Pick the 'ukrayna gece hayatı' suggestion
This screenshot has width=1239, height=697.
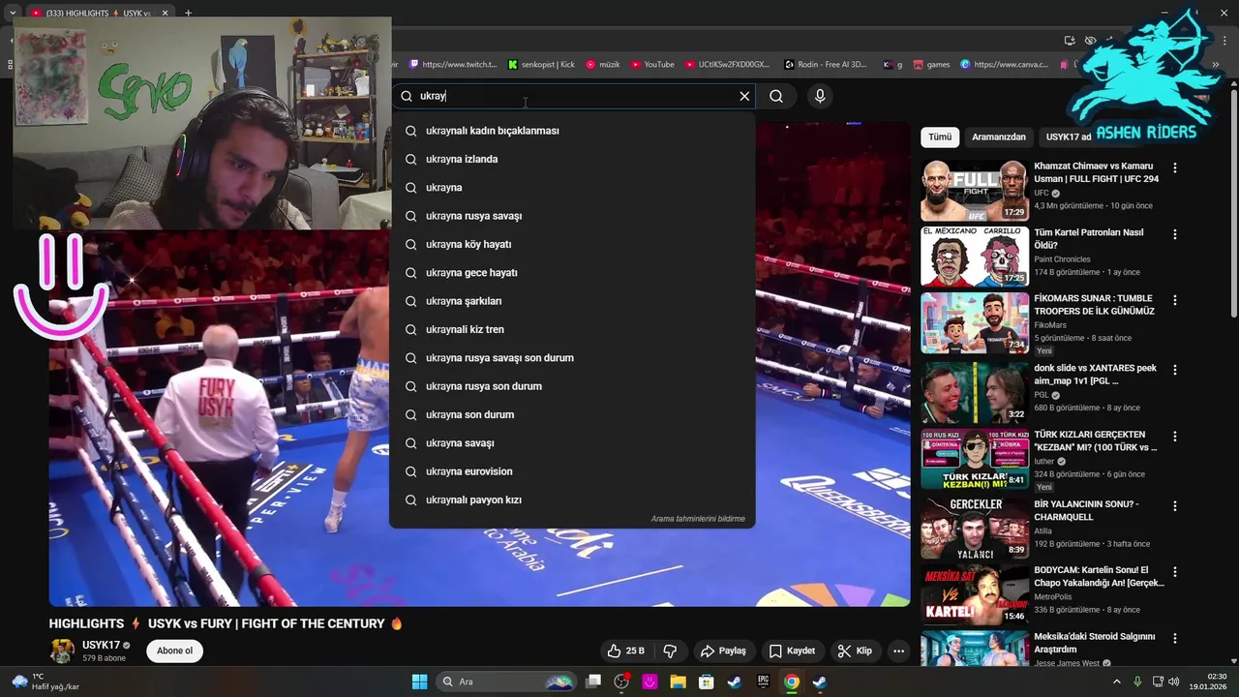coord(572,273)
